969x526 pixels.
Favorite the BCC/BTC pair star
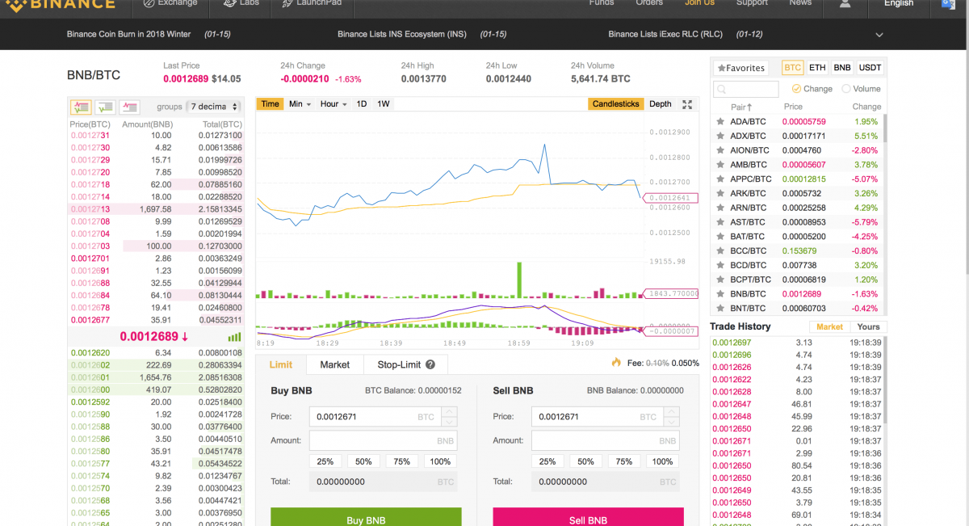click(x=720, y=250)
